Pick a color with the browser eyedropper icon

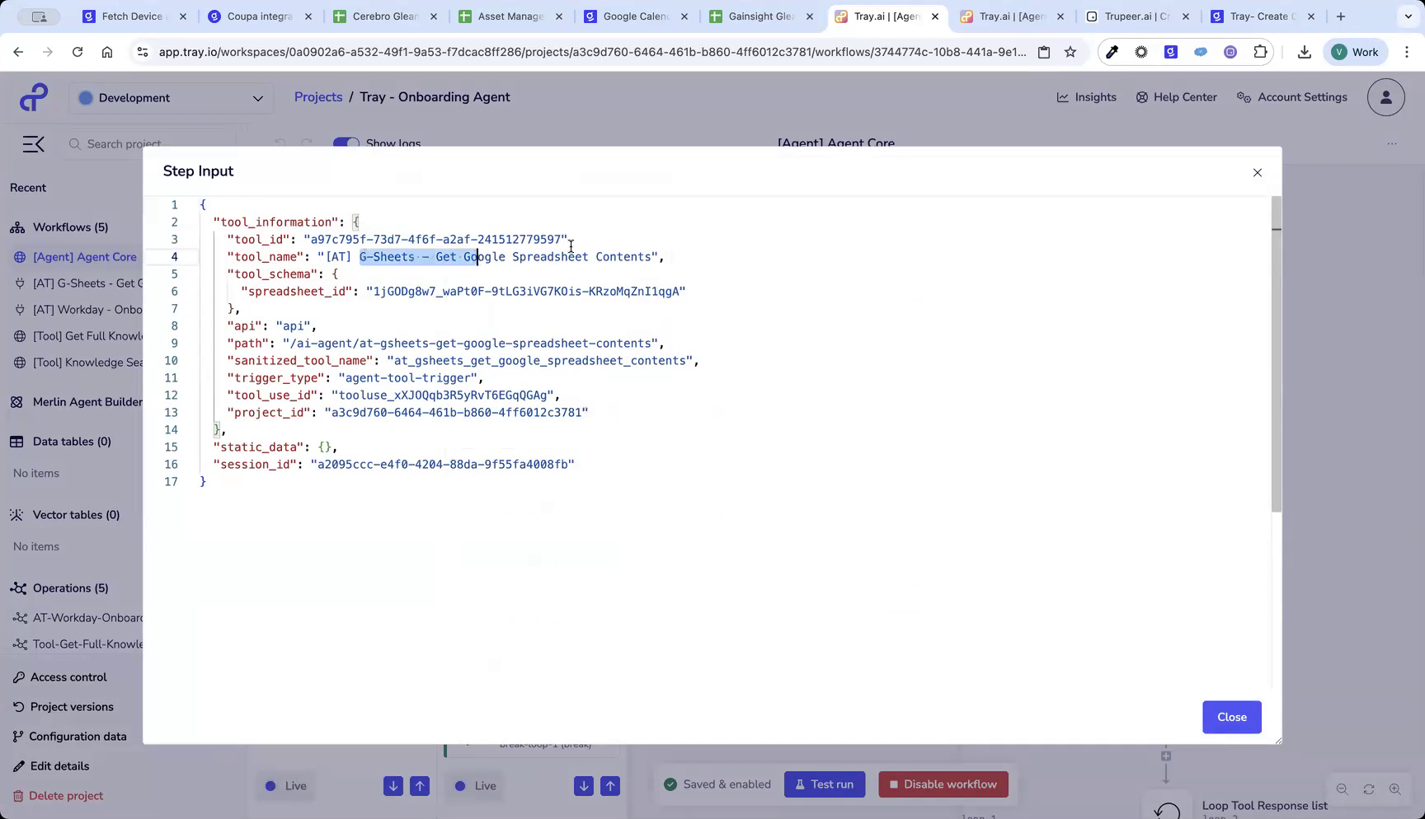pyautogui.click(x=1112, y=51)
